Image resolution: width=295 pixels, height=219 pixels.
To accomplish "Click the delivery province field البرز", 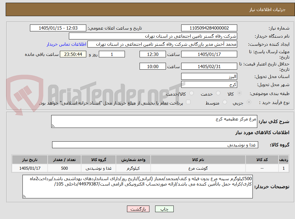I will click(x=209, y=76).
